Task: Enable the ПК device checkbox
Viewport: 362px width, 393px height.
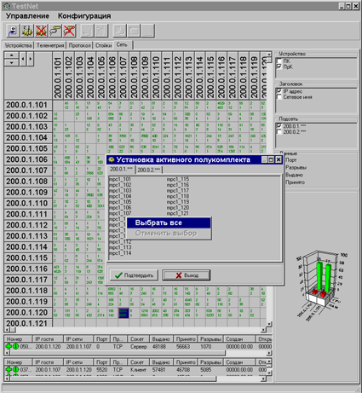Action: (x=279, y=61)
